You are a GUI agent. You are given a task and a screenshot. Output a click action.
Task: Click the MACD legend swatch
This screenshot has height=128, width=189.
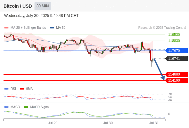(6, 107)
